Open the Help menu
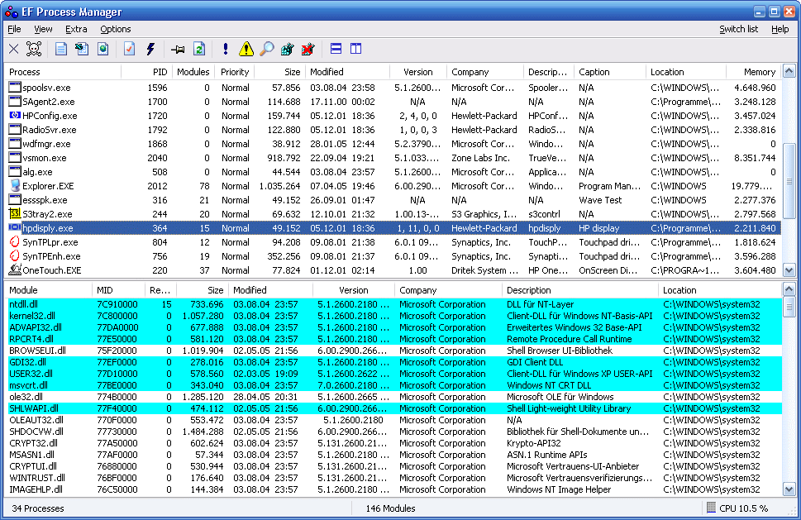The image size is (801, 520). [780, 29]
